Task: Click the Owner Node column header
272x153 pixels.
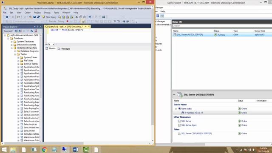Action: click(260, 31)
